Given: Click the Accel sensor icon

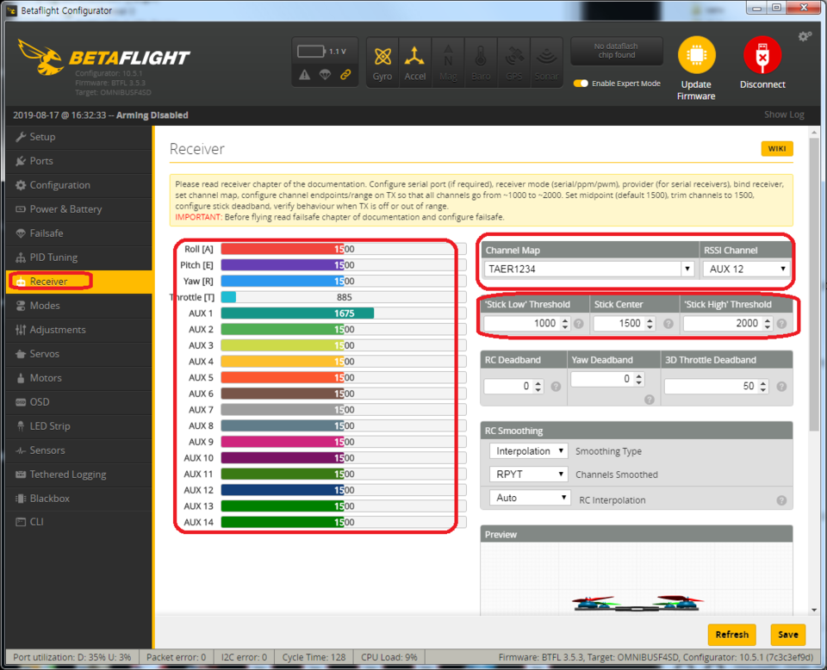Looking at the screenshot, I should click(415, 62).
